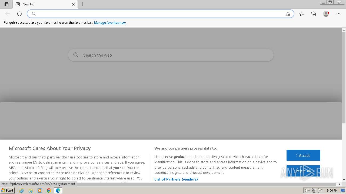Open the Favorites panel
This screenshot has height=194, width=346.
coord(302,14)
